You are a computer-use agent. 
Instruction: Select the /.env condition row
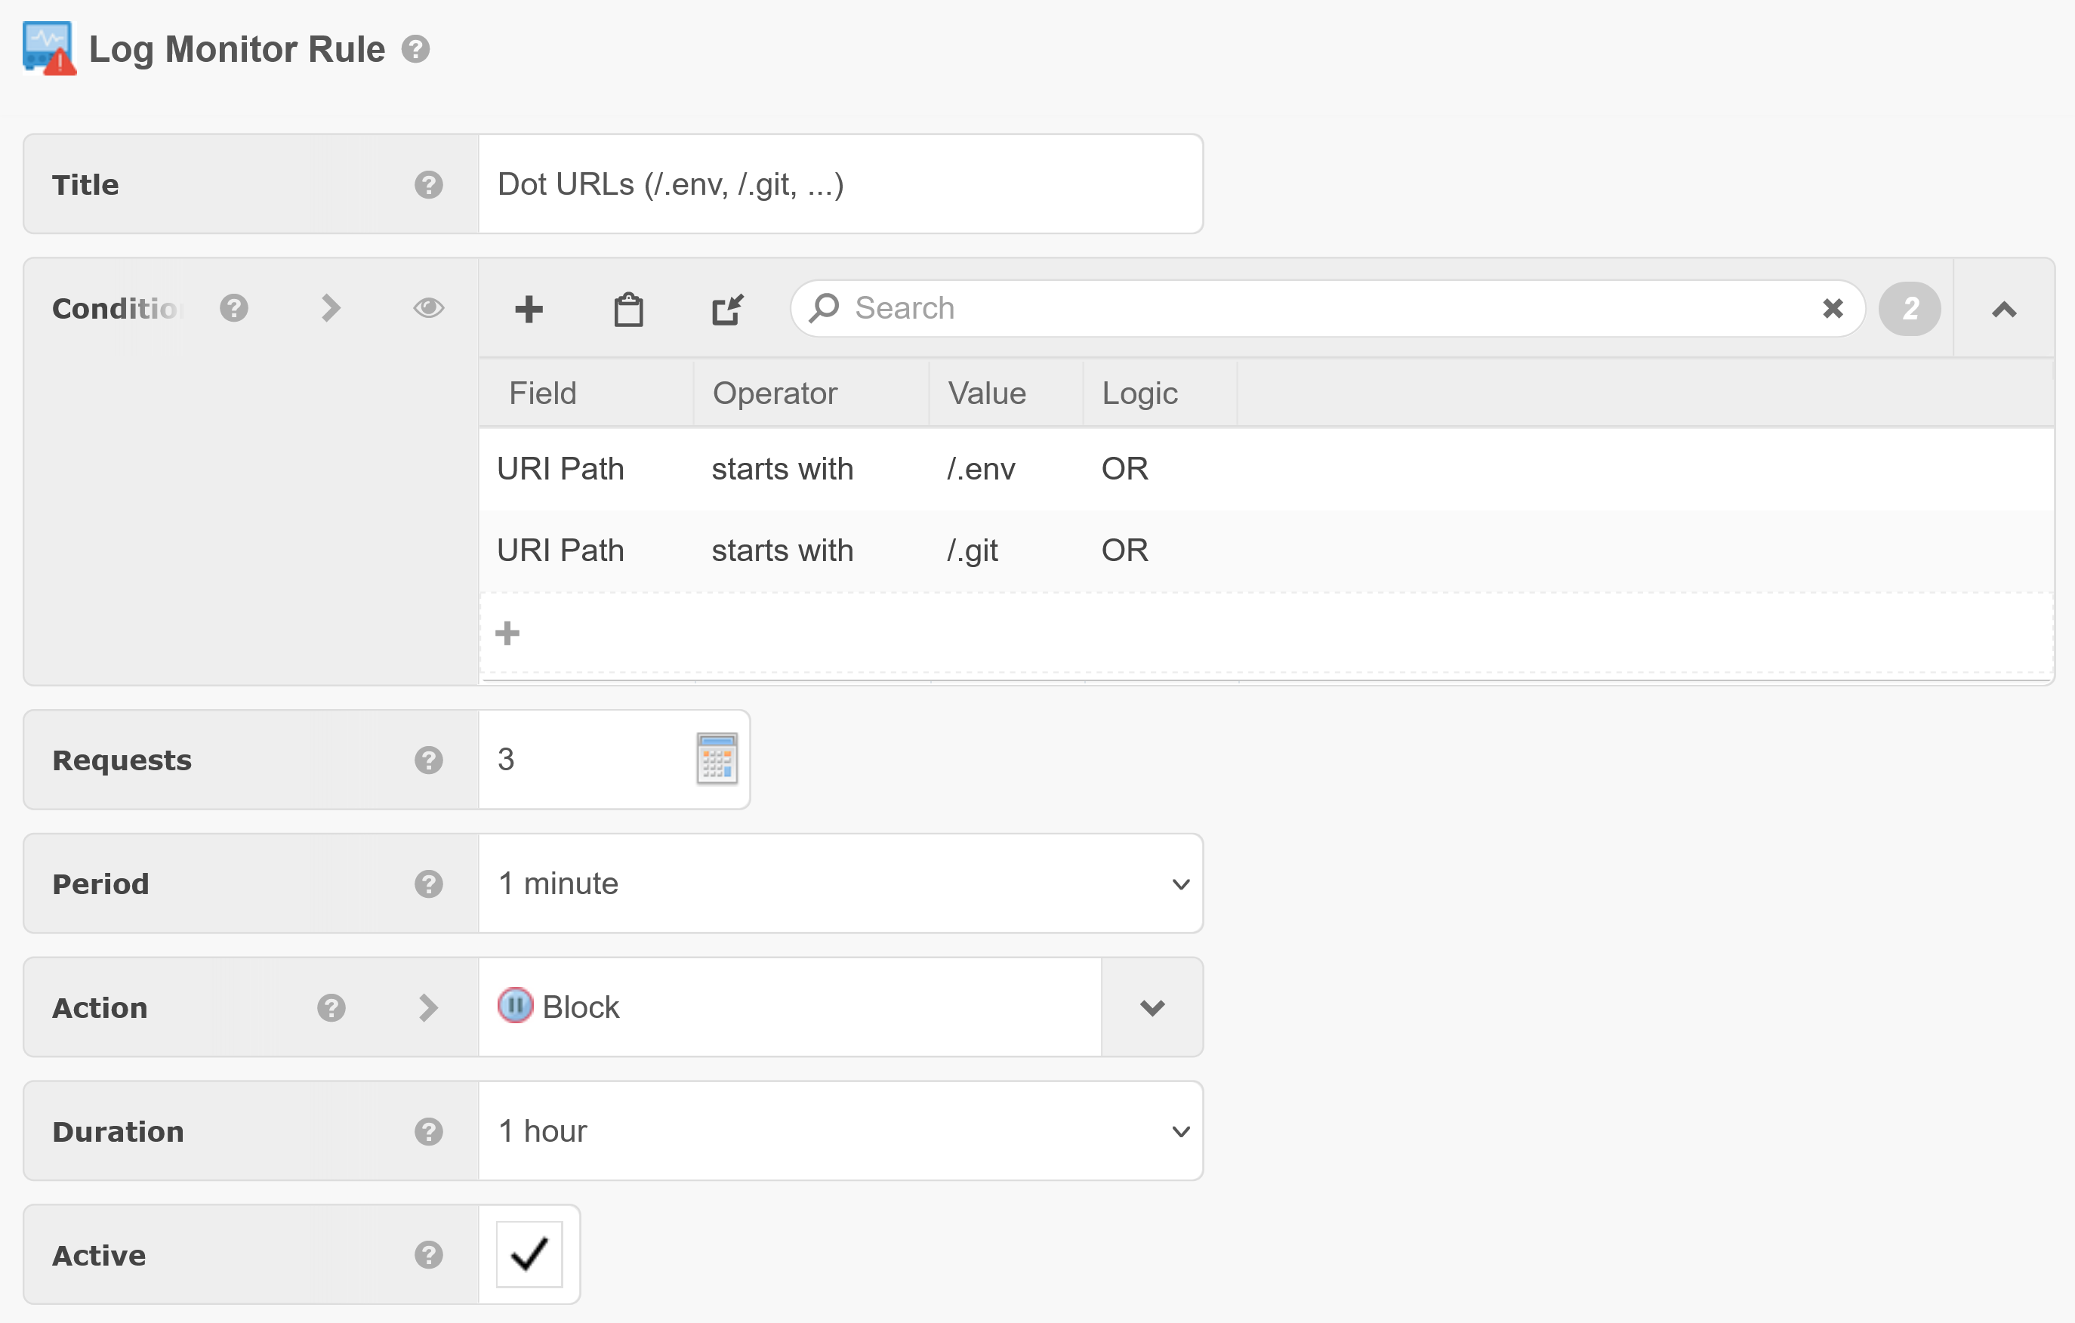coord(980,469)
